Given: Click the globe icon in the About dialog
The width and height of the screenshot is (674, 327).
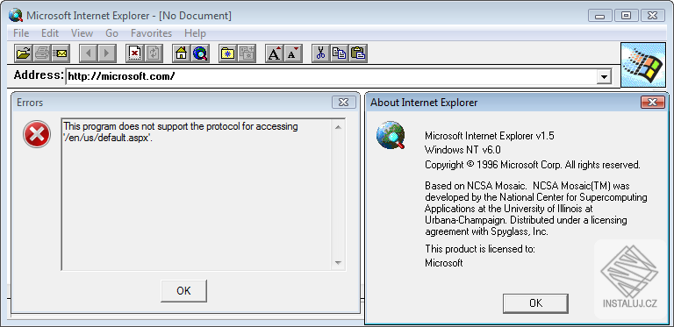Looking at the screenshot, I should click(x=391, y=135).
